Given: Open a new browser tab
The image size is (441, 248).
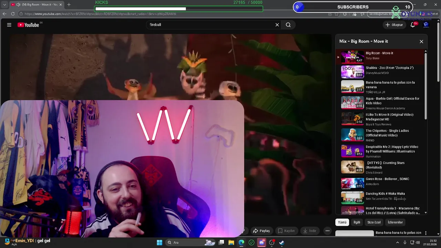Looking at the screenshot, I should pos(69,4).
